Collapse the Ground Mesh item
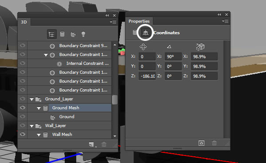Screen dimensions: 266x163 coord(39,108)
